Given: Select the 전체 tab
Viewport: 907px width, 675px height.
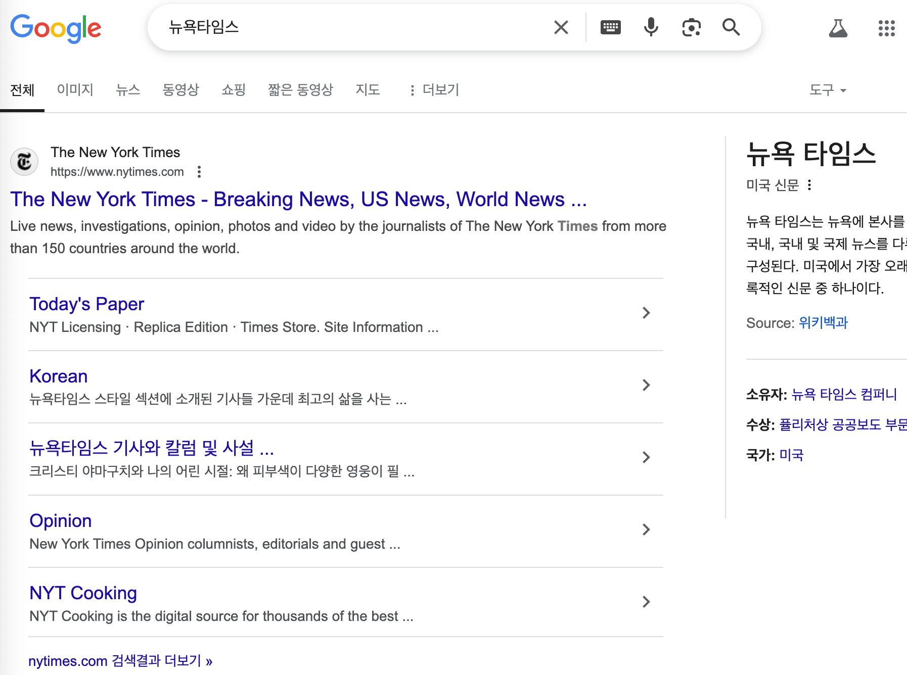Looking at the screenshot, I should (22, 90).
